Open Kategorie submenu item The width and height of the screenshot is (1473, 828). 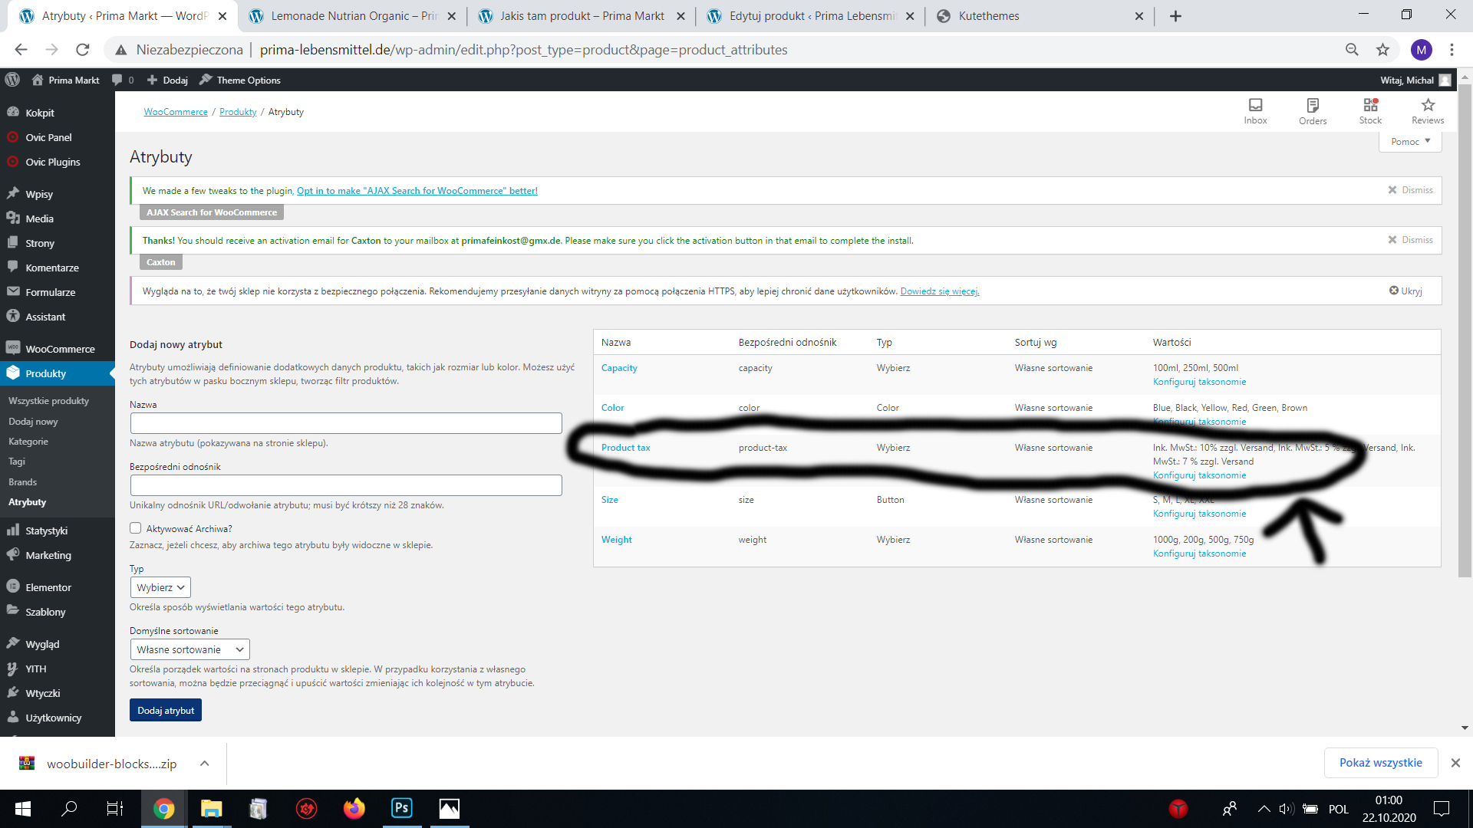click(28, 442)
